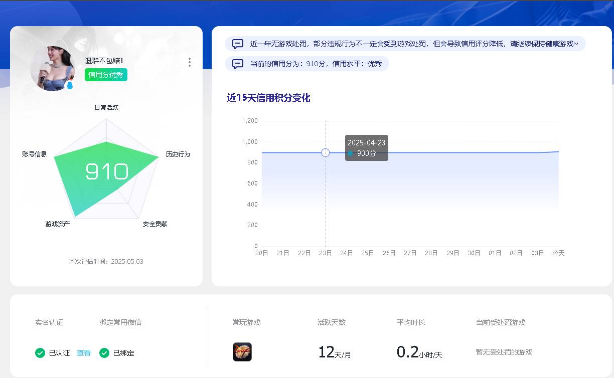Click the 今天 label on the date axis
Screen dimensions: 614x378
coord(558,253)
